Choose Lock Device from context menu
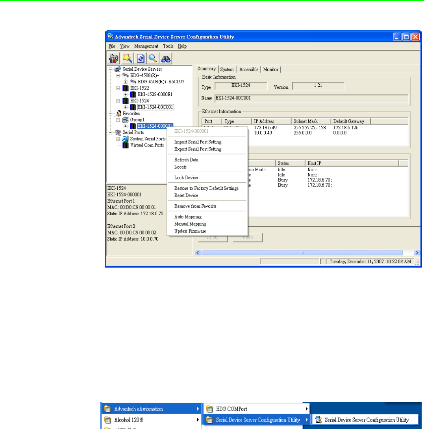 [x=207, y=178]
